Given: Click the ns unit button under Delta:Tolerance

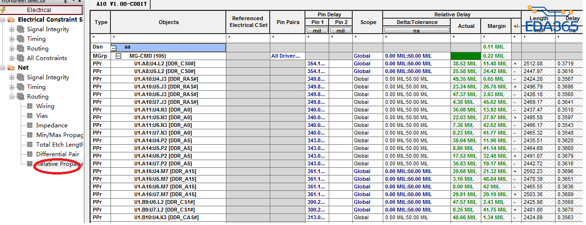Looking at the screenshot, I should point(417,30).
